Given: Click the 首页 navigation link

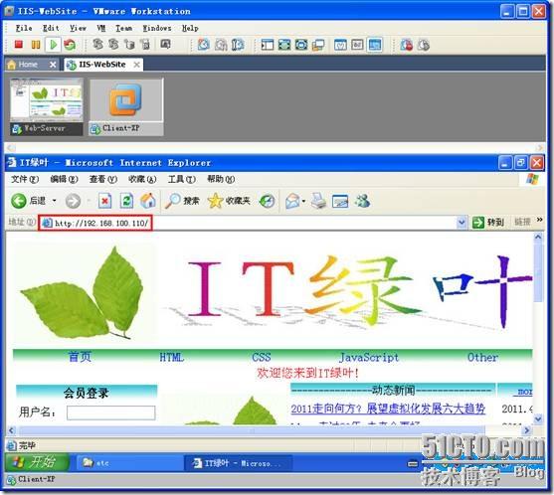Looking at the screenshot, I should pos(80,357).
